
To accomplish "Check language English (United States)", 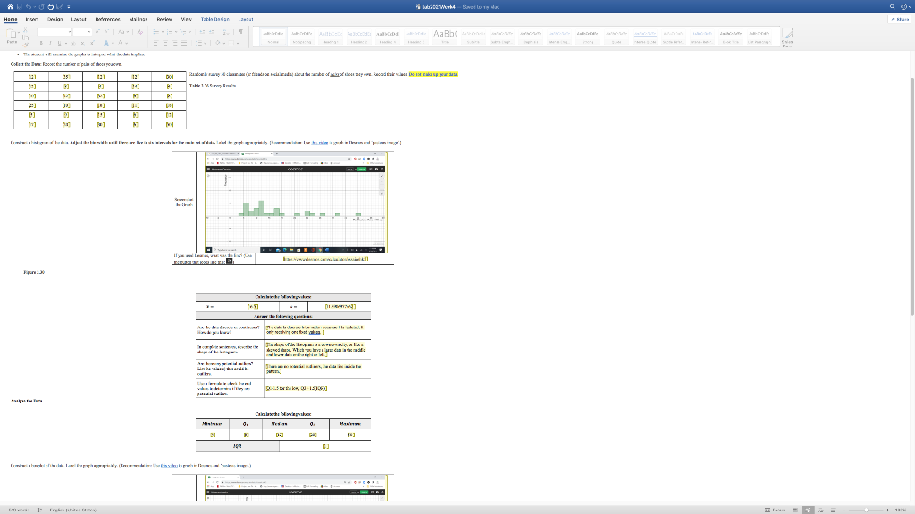I will tap(73, 510).
